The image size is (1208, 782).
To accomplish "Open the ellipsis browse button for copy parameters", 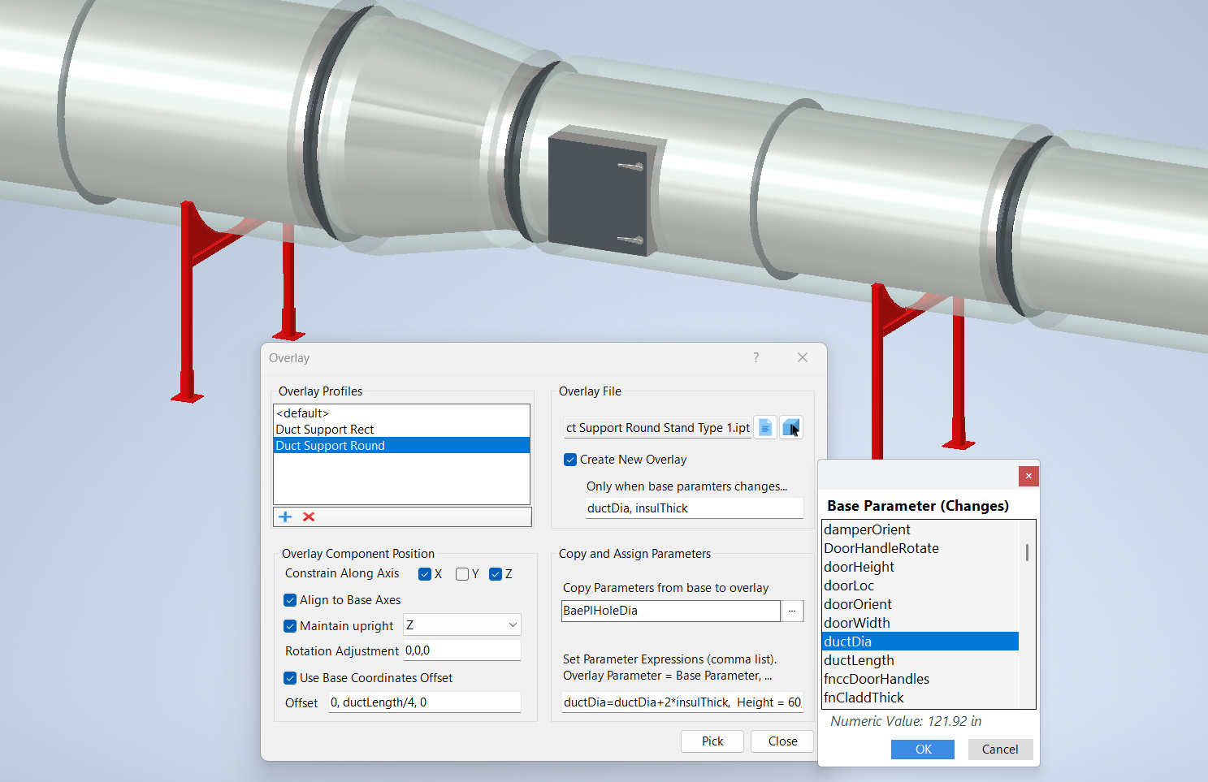I will [x=792, y=611].
